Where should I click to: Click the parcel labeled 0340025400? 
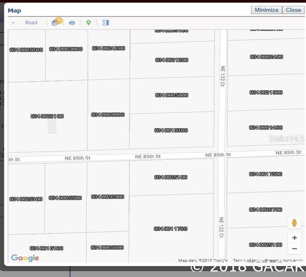click(x=171, y=177)
